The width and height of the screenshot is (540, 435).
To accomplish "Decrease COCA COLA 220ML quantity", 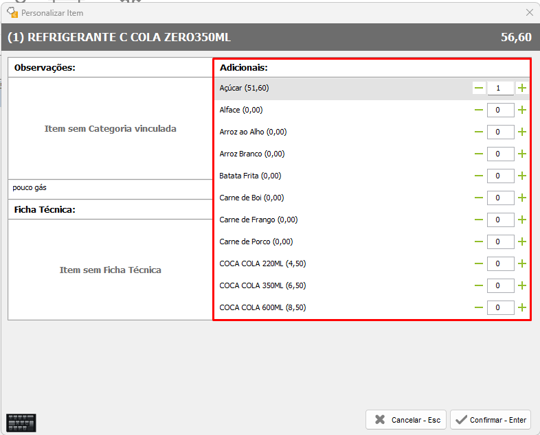I will [479, 263].
